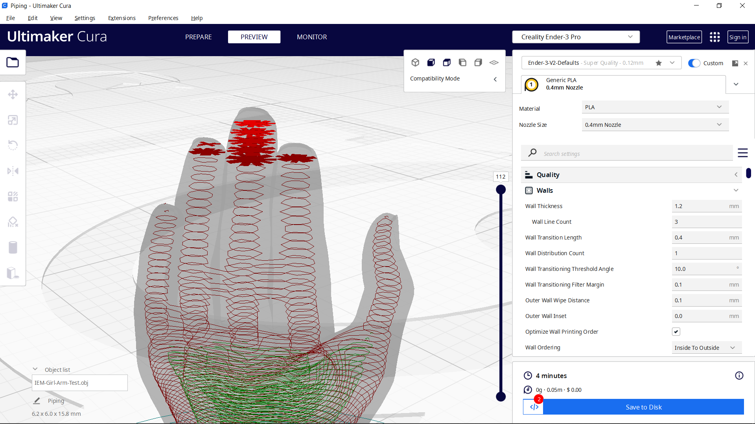Viewport: 755px width, 424px height.
Task: Click the layer slider upper handle
Action: click(501, 190)
